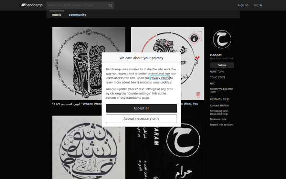Screen dimensions: 286x179
Task: Switch to the music tab
Action: [x=57, y=15]
